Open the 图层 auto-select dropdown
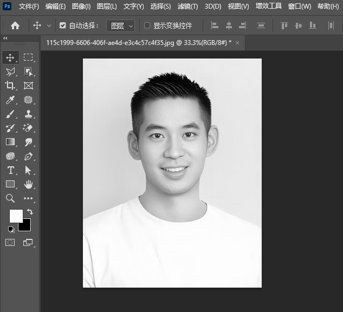343x312 pixels. (x=120, y=26)
